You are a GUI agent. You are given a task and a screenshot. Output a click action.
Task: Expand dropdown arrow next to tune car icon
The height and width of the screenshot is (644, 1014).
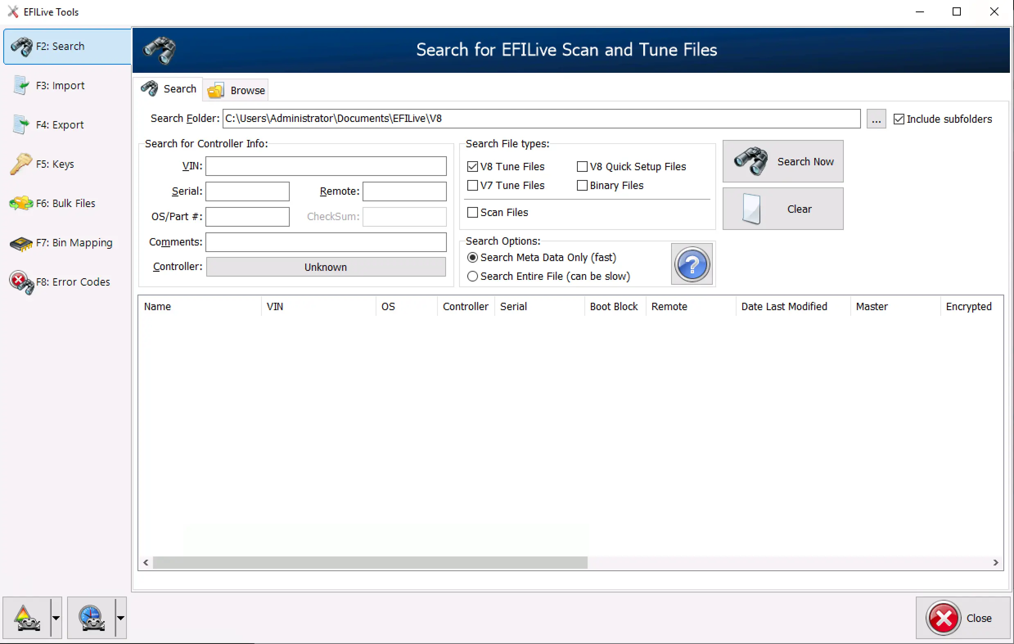point(56,618)
